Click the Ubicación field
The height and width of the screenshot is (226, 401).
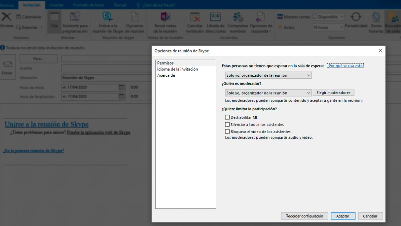[106, 78]
